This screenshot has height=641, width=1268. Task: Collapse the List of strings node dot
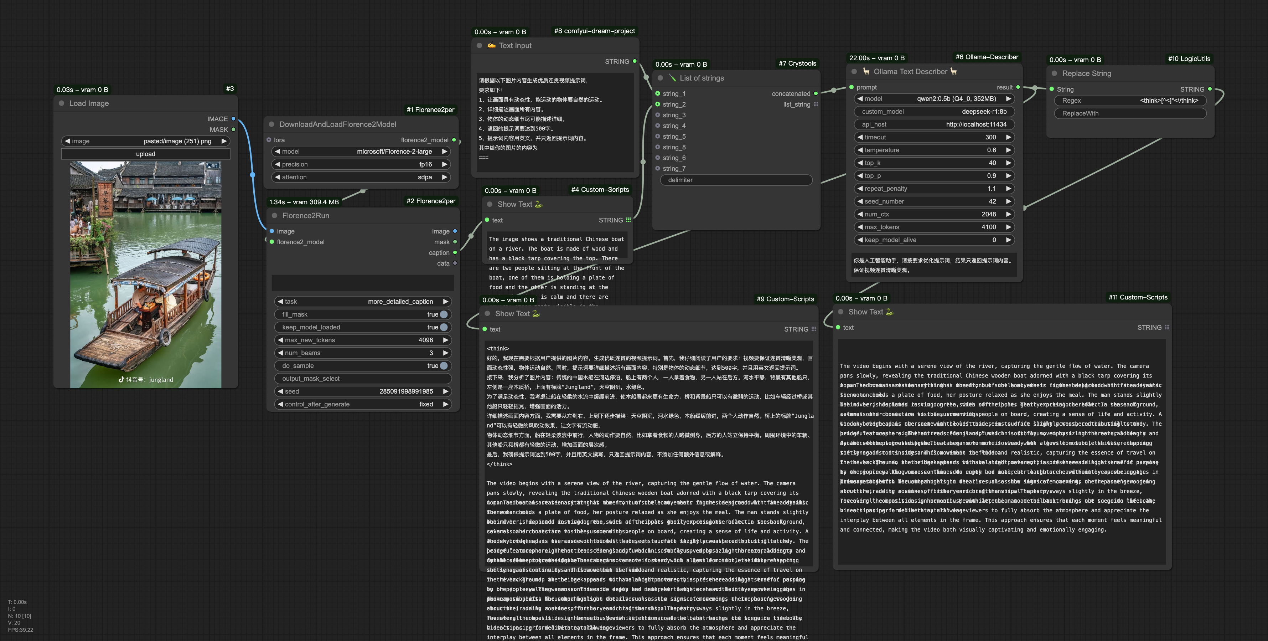(x=661, y=78)
